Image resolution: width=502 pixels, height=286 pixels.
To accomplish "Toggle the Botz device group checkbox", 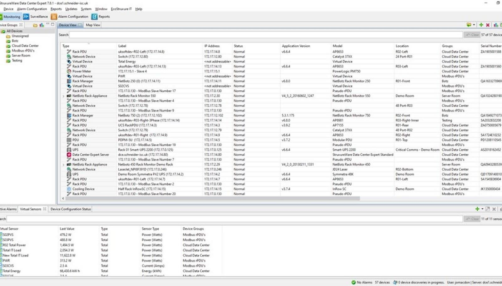I will (8, 41).
